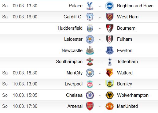Select the Arsenal cannon crest
The width and height of the screenshot is (158, 113).
[x=90, y=106]
